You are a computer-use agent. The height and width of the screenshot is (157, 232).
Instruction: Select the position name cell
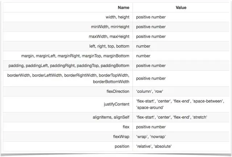121,146
